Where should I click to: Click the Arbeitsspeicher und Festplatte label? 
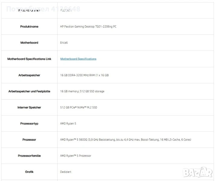coord(29,91)
